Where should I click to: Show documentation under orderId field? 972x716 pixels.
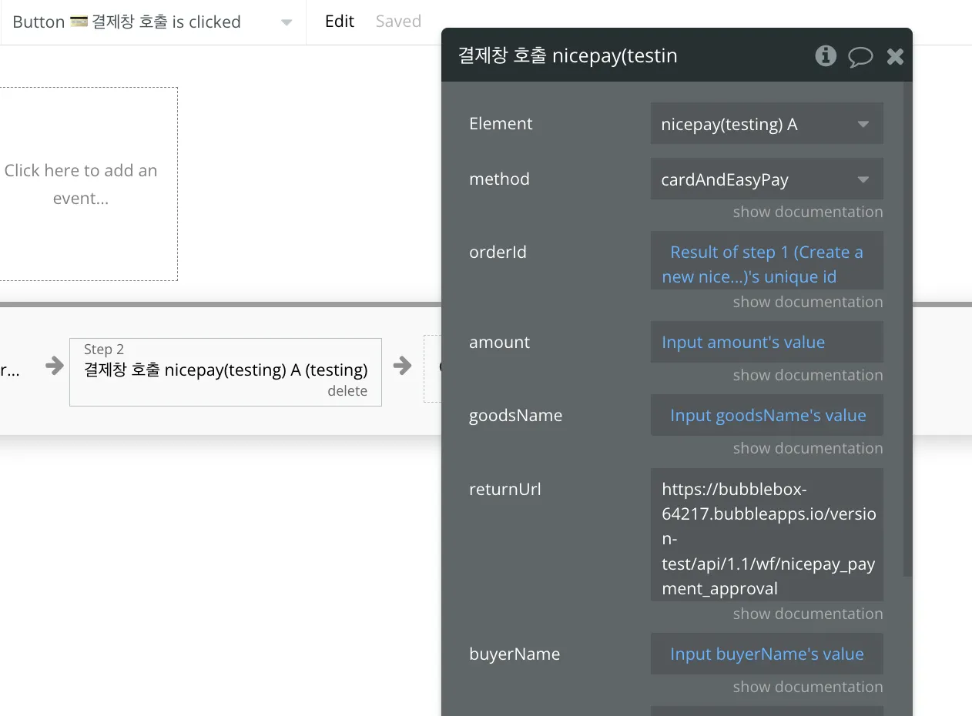coord(807,302)
